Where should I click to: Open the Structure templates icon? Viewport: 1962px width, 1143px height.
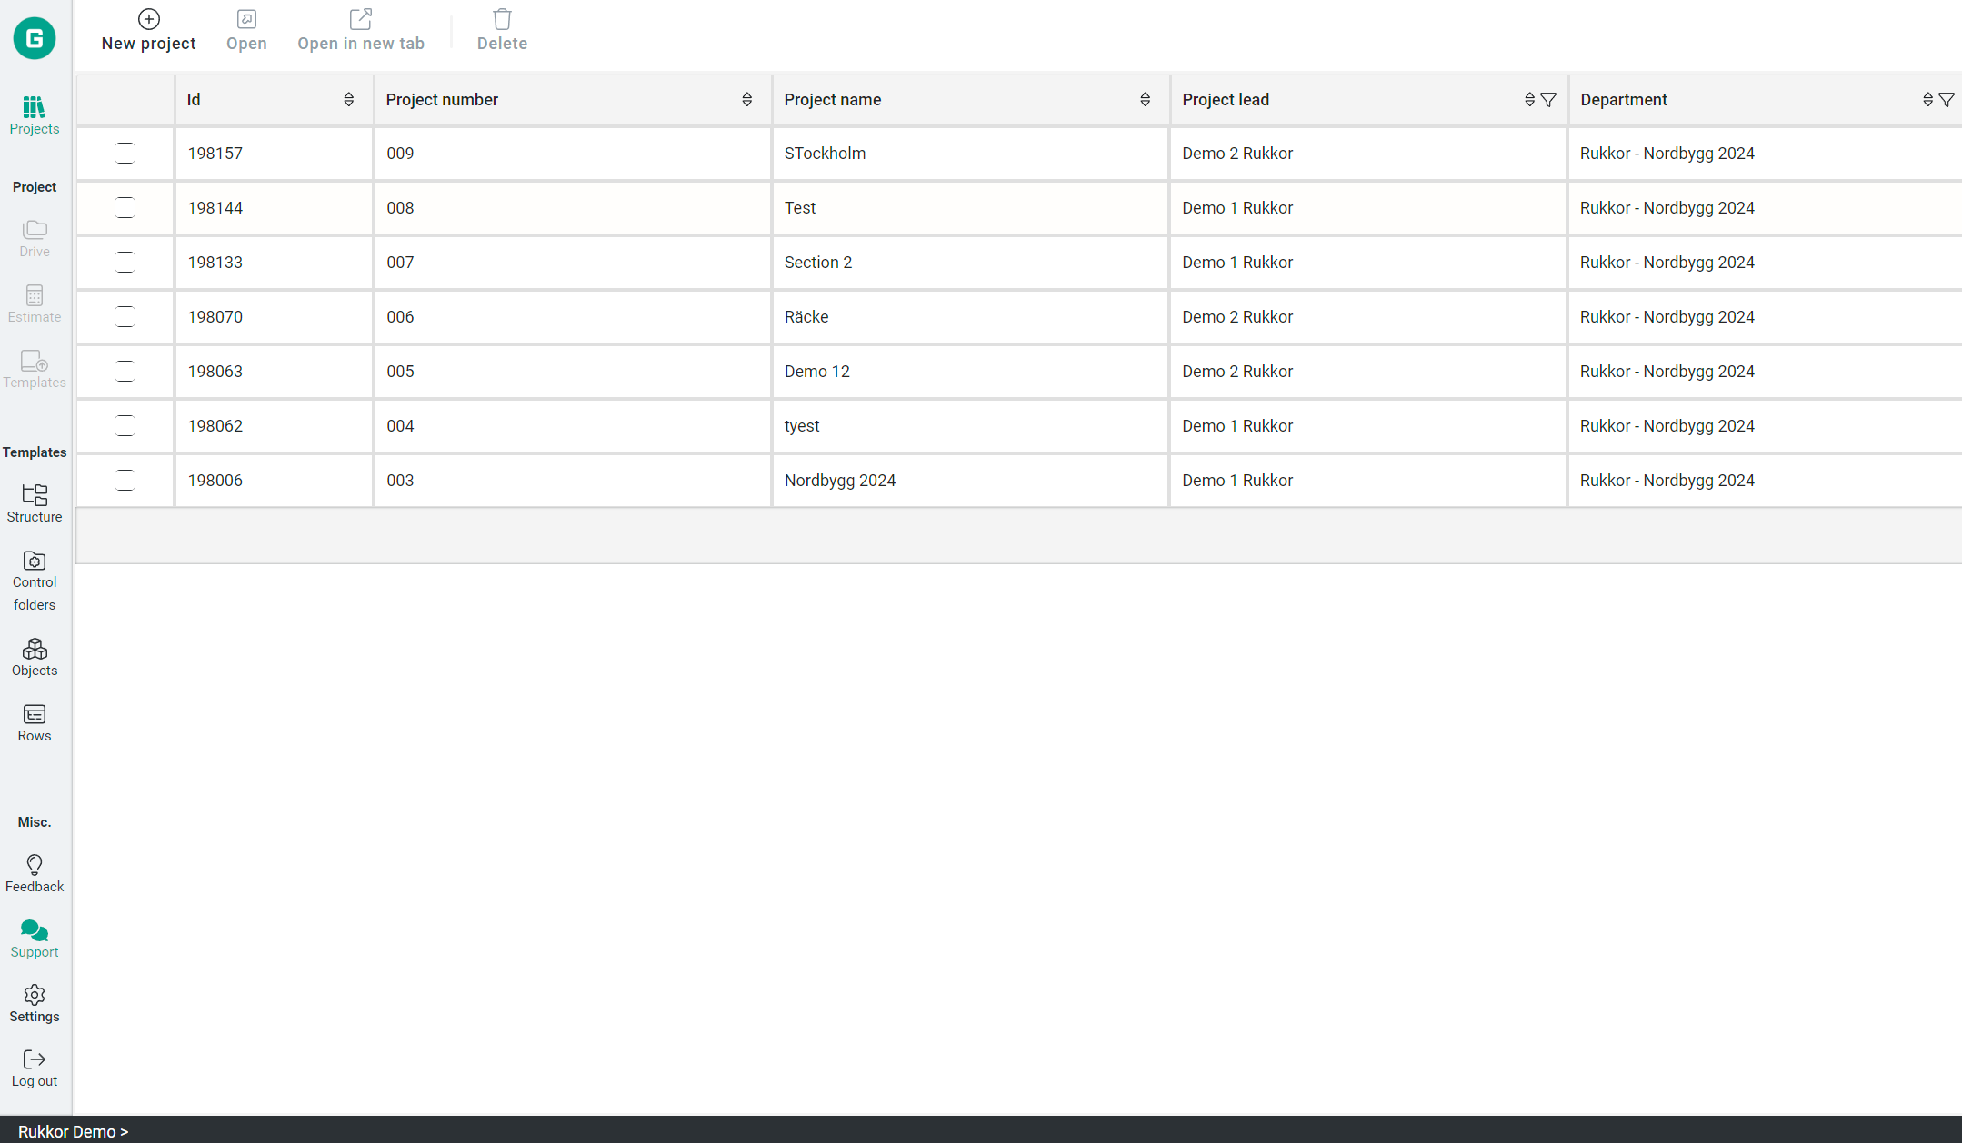tap(35, 494)
